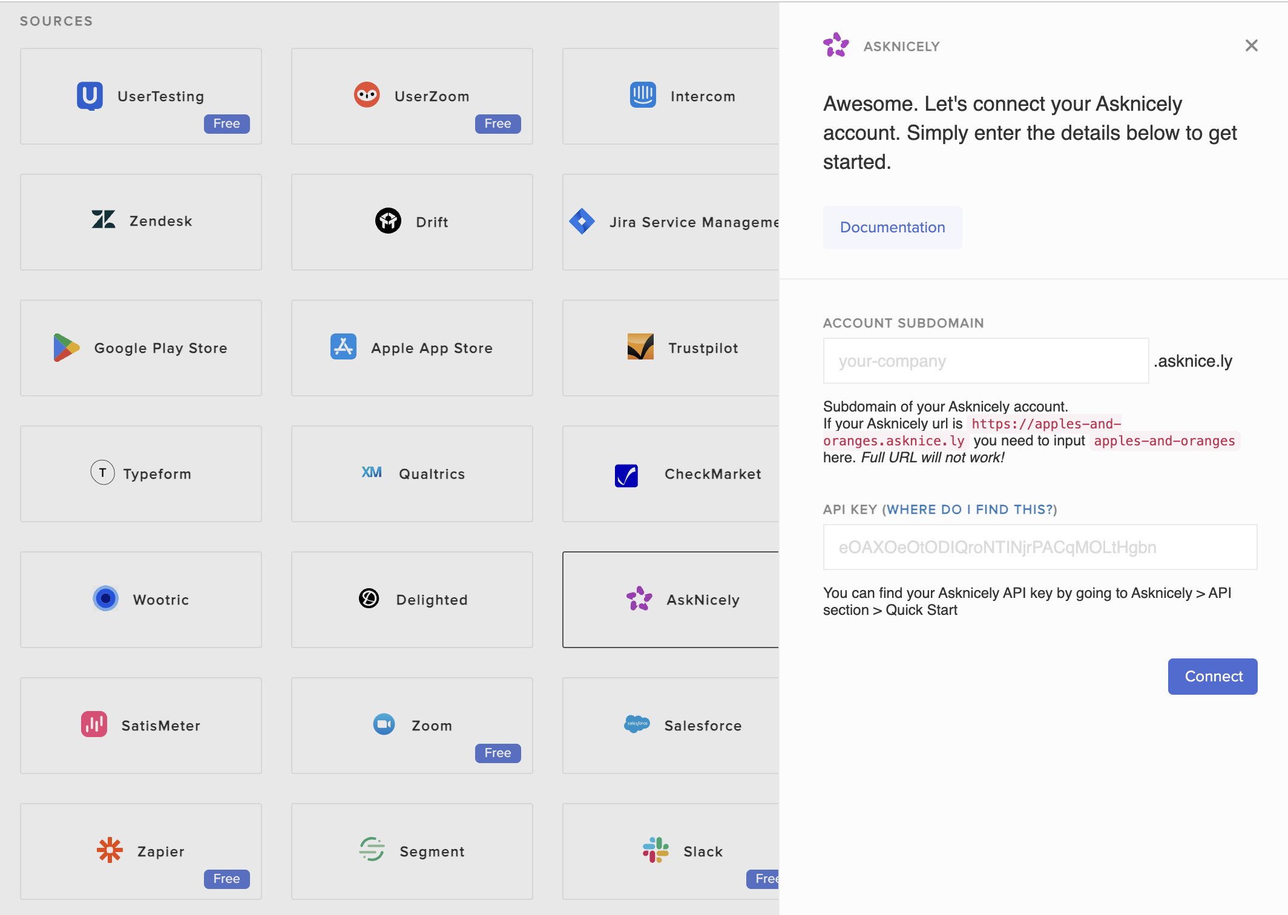Click the Delighted logo icon
Image resolution: width=1288 pixels, height=915 pixels.
(x=369, y=599)
